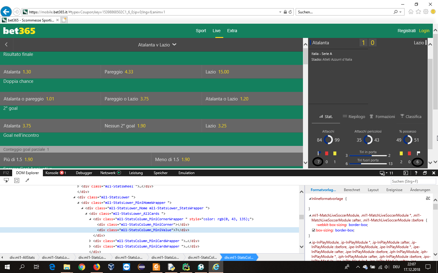Open the search provider dropdown arrow
The image size is (438, 273).
click(400, 12)
